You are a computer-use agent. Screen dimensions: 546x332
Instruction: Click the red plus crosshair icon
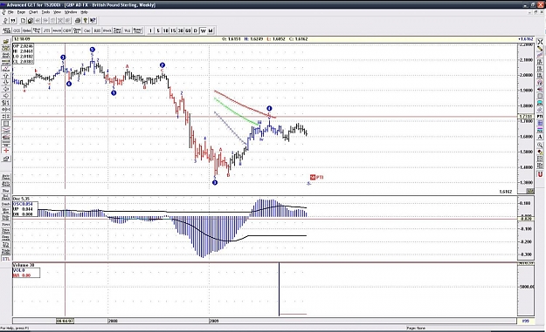(x=6, y=151)
